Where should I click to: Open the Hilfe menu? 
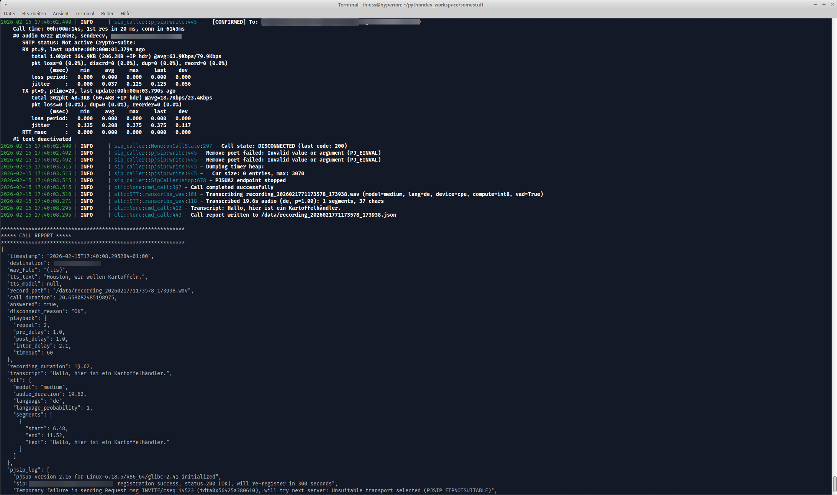point(125,13)
